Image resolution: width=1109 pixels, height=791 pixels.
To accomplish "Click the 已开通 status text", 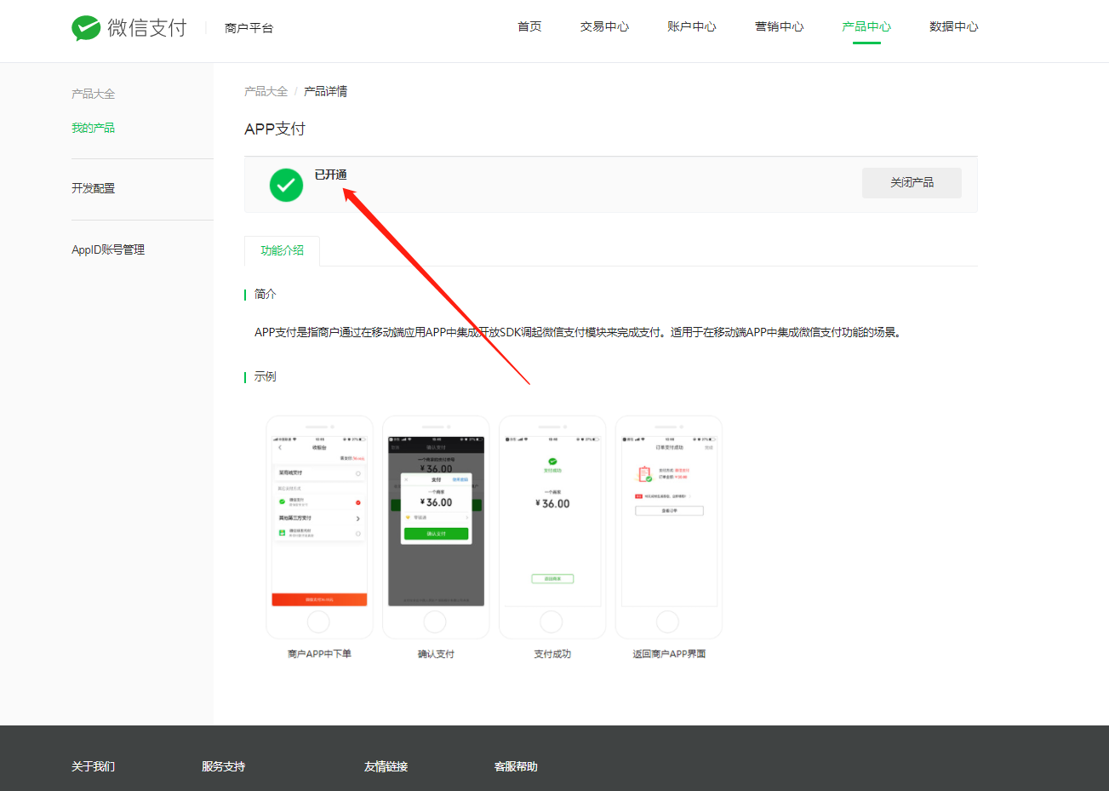I will point(330,175).
